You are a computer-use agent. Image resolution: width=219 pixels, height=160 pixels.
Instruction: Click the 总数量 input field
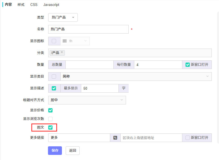89,65
